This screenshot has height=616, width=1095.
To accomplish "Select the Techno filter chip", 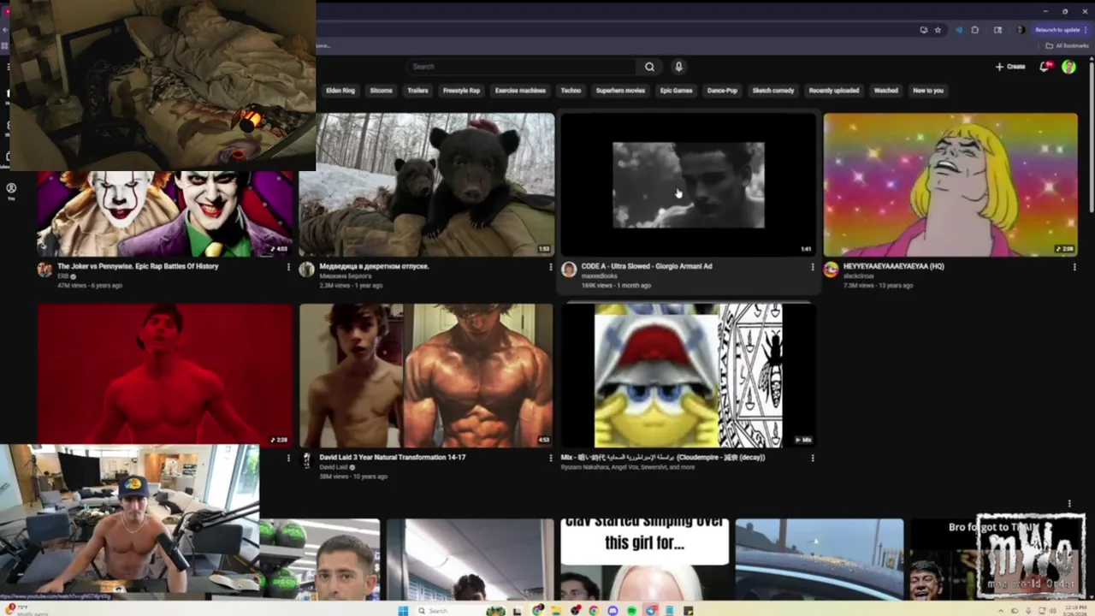I will (571, 91).
